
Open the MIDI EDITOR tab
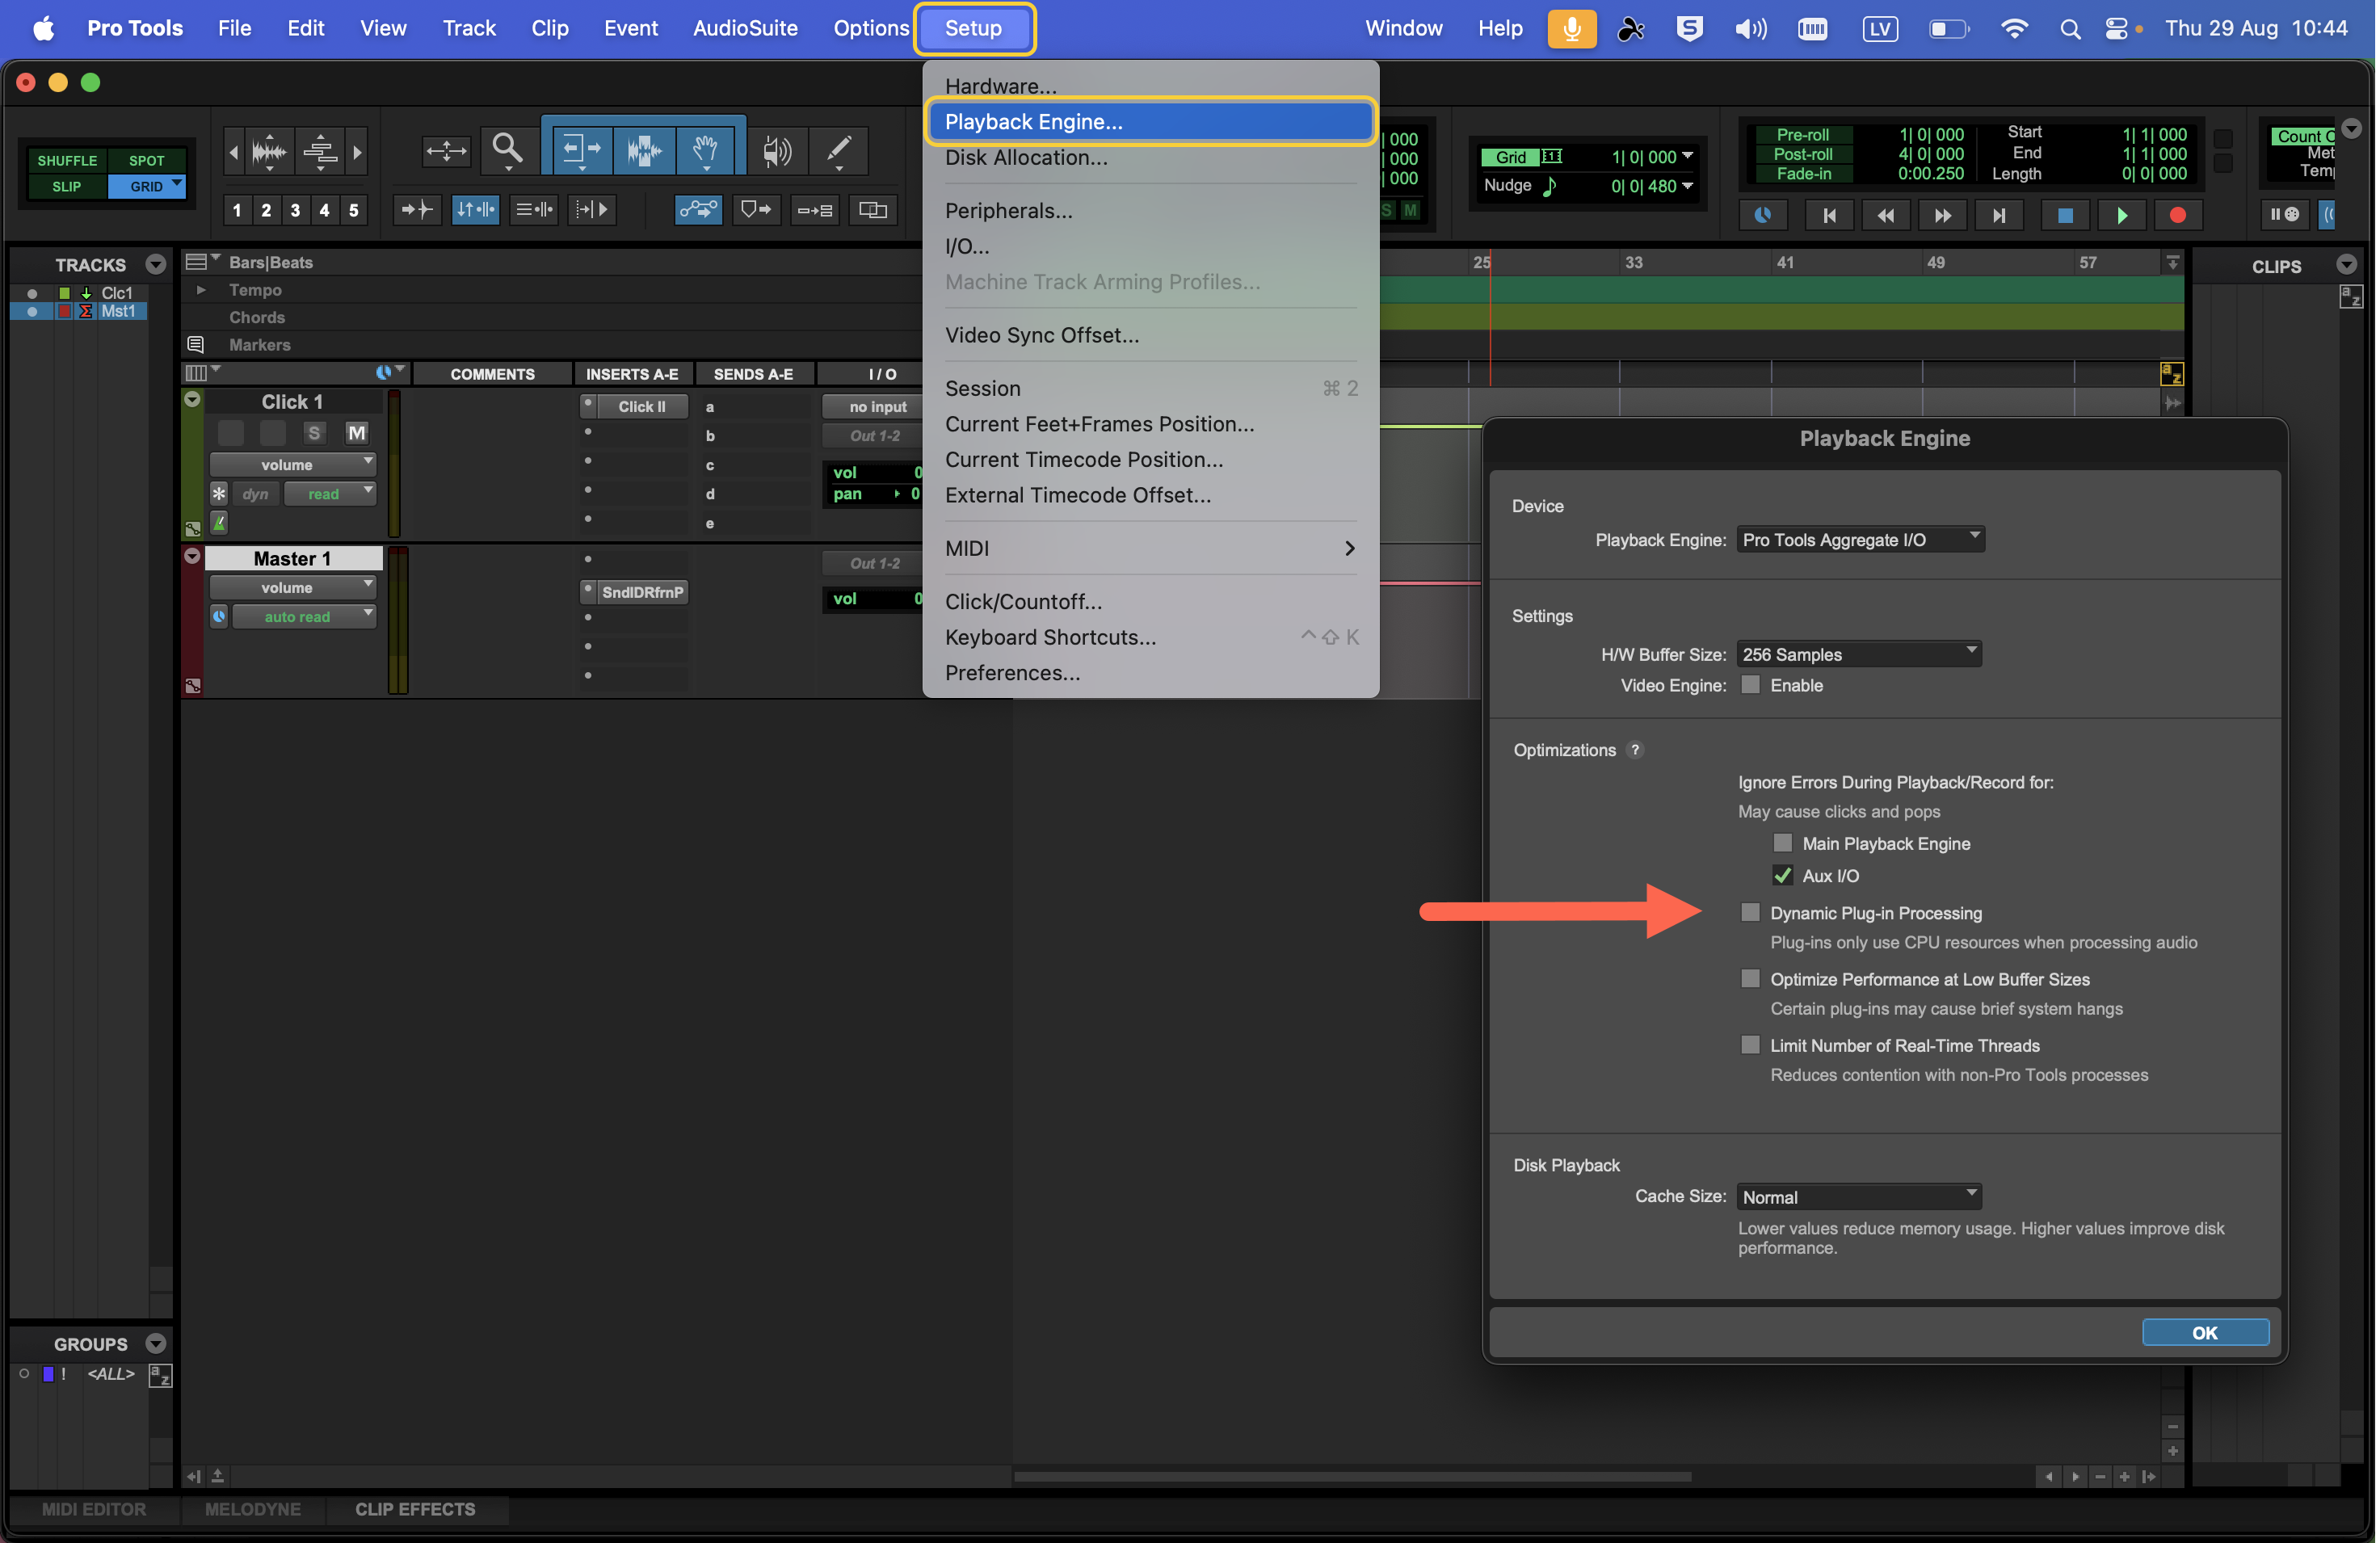[x=94, y=1508]
